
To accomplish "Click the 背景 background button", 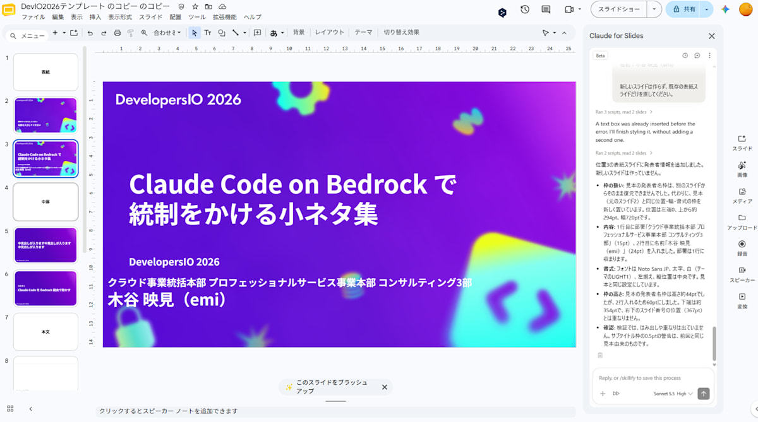I will (x=299, y=32).
